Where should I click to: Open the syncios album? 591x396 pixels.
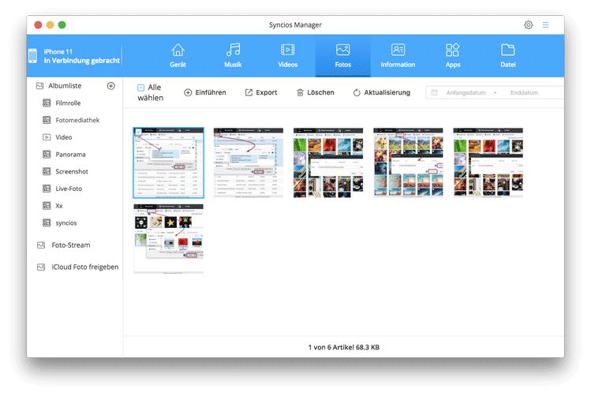click(x=66, y=223)
